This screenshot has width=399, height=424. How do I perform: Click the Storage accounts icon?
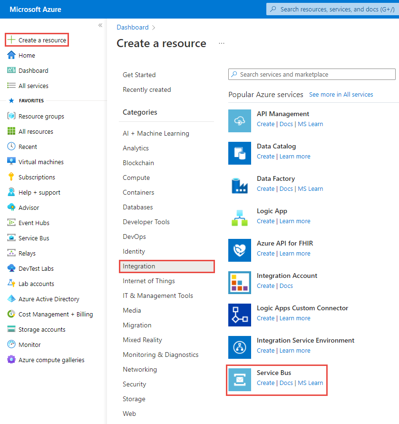(11, 329)
